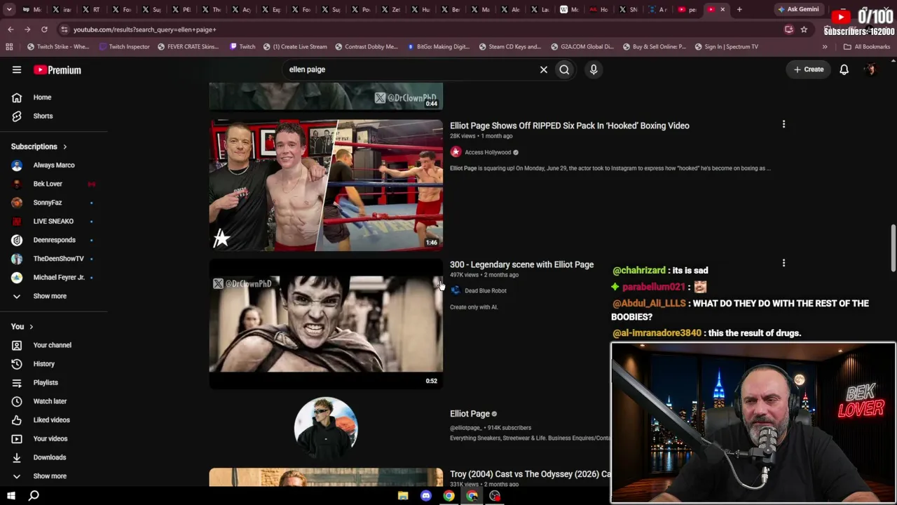Play the boxing ring video thumbnail
Image resolution: width=897 pixels, height=505 pixels.
(326, 185)
